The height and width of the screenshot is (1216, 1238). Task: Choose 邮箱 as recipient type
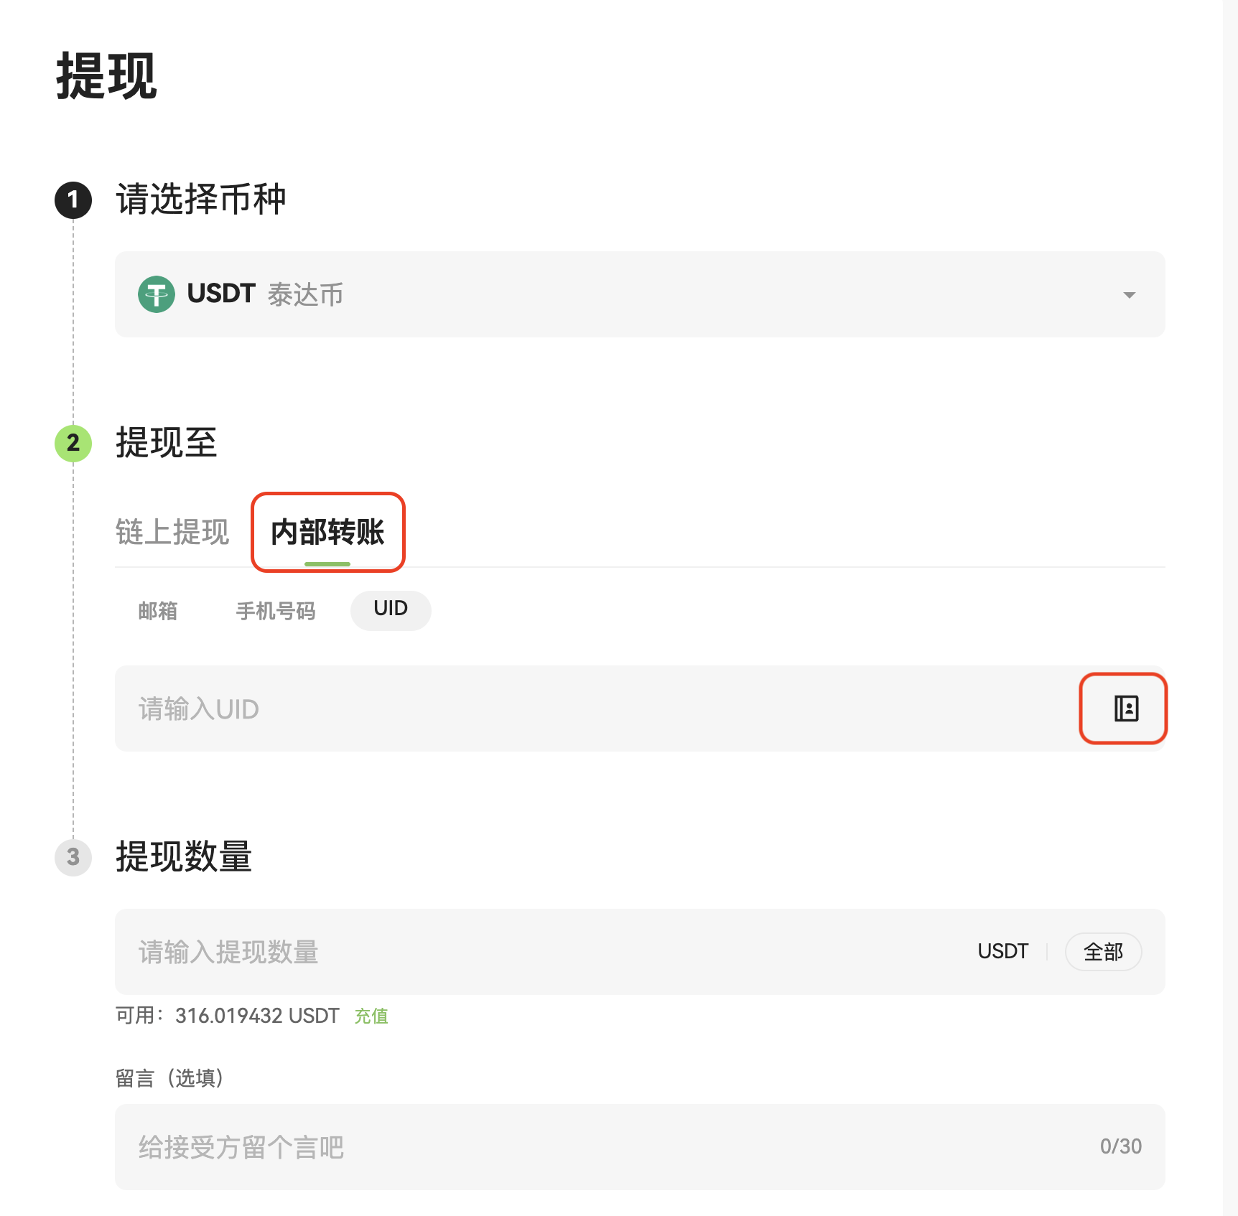158,611
